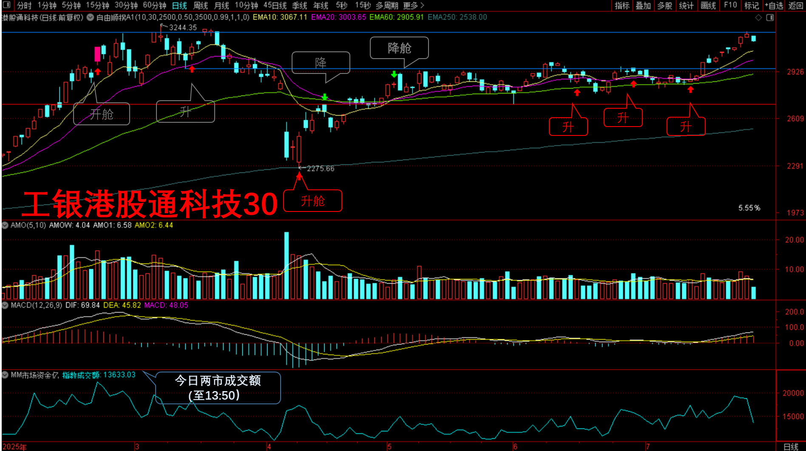
Task: Click the 日线 label at bottom-right corner
Action: tap(791, 446)
